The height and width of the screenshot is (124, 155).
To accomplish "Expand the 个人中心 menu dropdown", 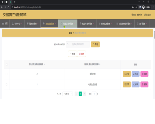I will [17, 24].
